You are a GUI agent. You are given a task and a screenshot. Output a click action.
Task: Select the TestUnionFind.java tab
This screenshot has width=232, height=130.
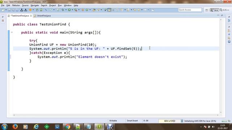(x=18, y=16)
